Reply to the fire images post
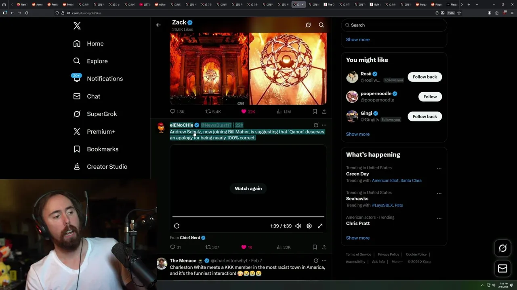This screenshot has height=290, width=517. pos(177,112)
